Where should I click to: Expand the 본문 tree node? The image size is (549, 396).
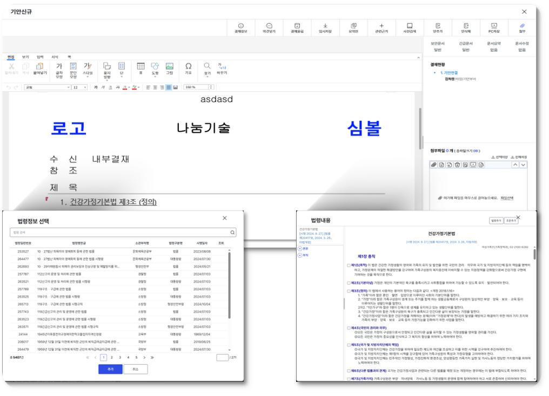coord(300,248)
